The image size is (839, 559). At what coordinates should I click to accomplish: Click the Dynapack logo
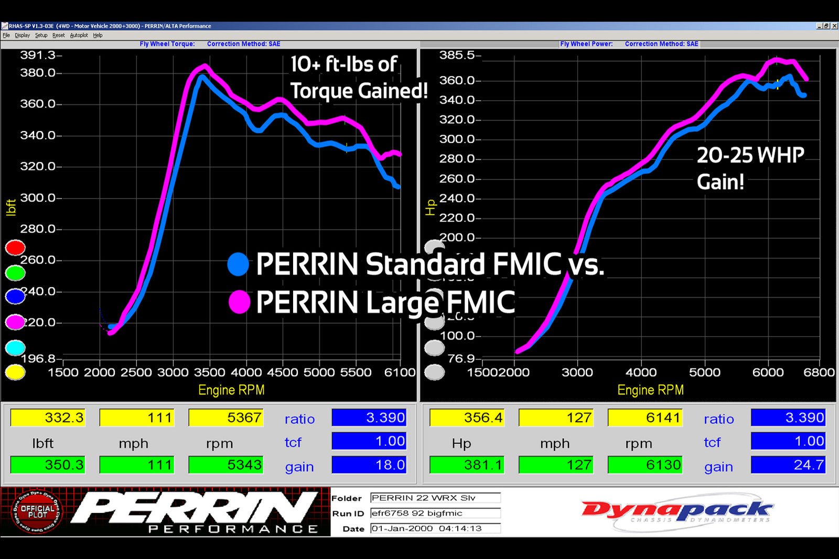[676, 511]
